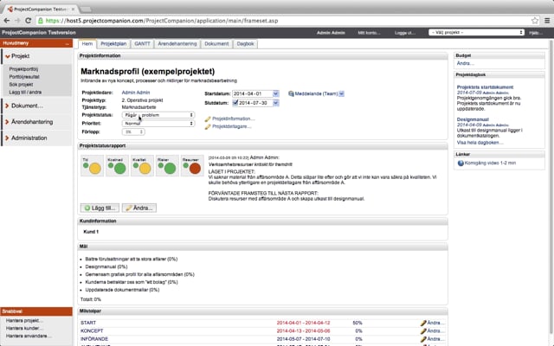554x346 pixels.
Task: Open the Projektinformation... link
Action: (233, 119)
